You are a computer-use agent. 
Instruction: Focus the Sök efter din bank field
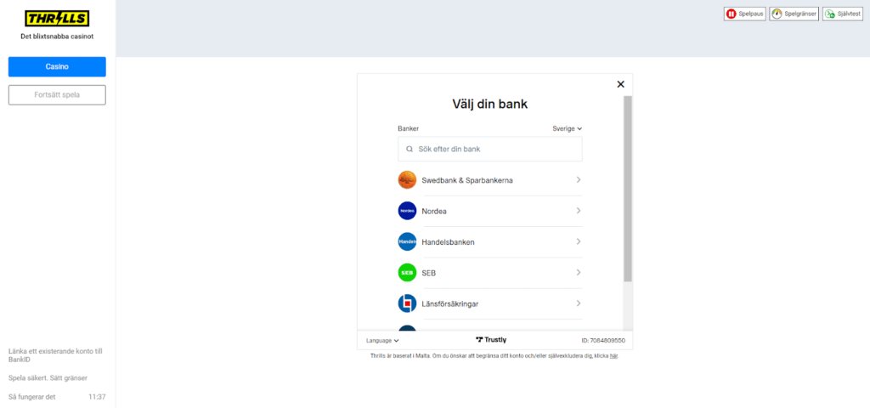coord(490,149)
